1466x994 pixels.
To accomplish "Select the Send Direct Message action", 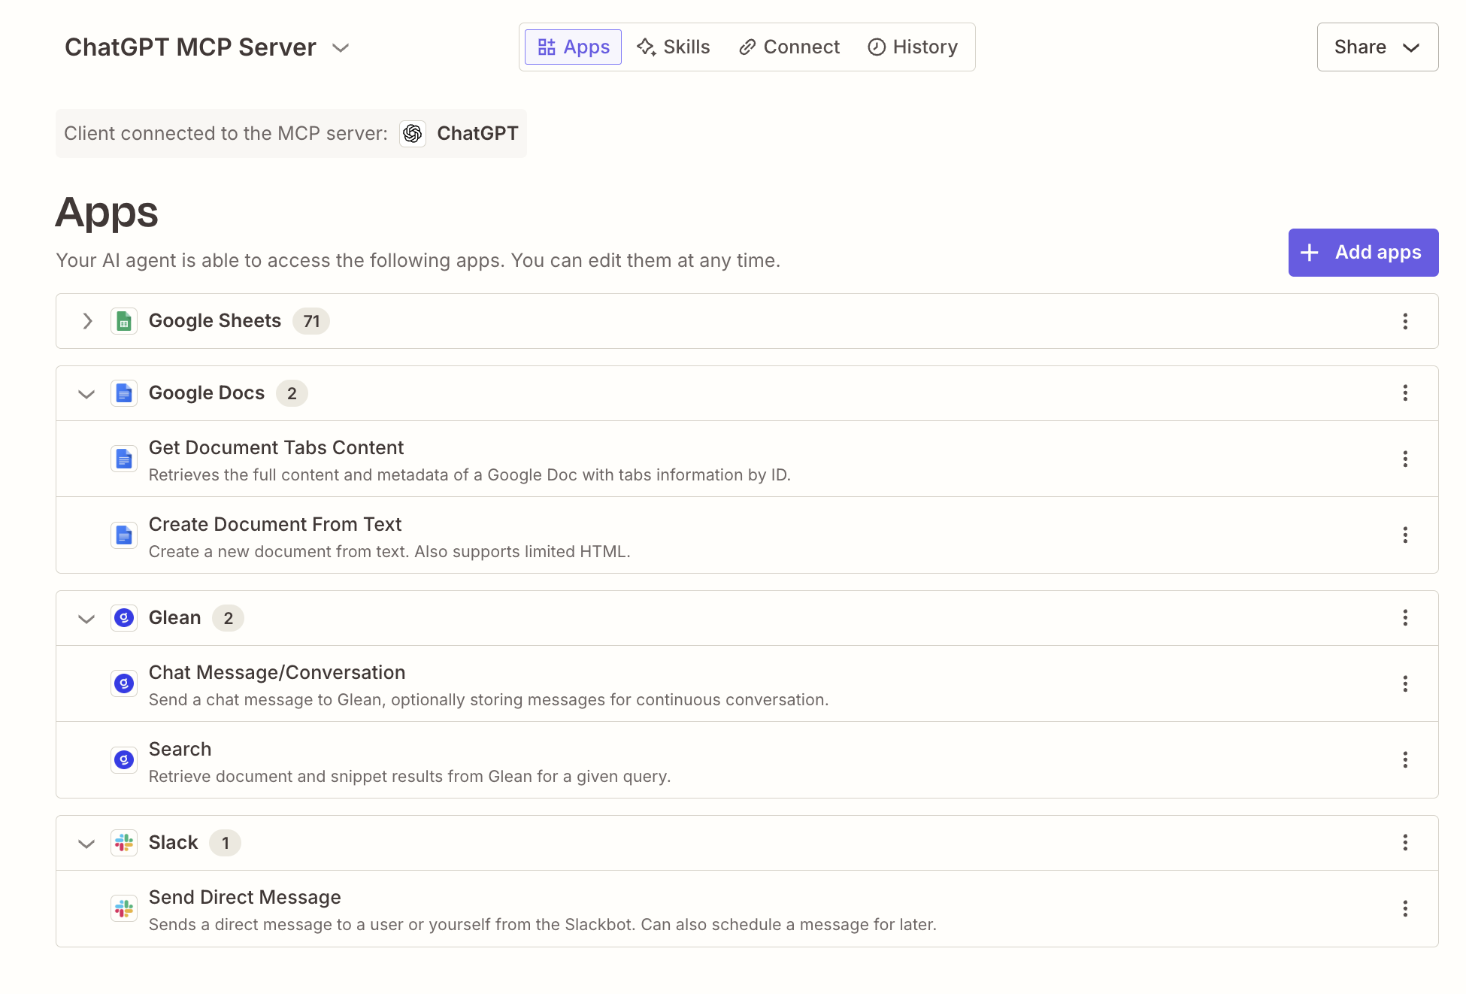I will [245, 898].
